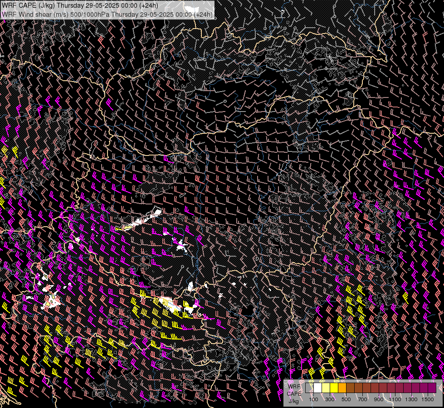Click the rightmost purple CAPE legend swatch
This screenshot has height=408, width=444.
pos(432,388)
